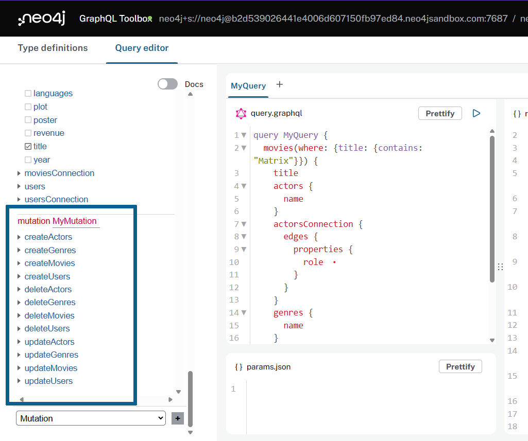Expand the createGenres mutation
This screenshot has height=441, width=528.
[x=19, y=250]
